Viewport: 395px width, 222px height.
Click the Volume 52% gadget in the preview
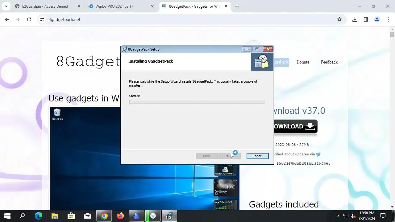tap(225, 205)
